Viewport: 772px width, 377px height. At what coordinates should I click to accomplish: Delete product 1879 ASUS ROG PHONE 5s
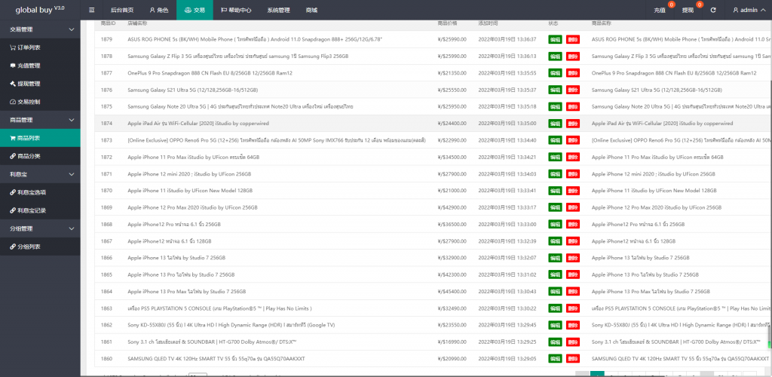point(573,39)
